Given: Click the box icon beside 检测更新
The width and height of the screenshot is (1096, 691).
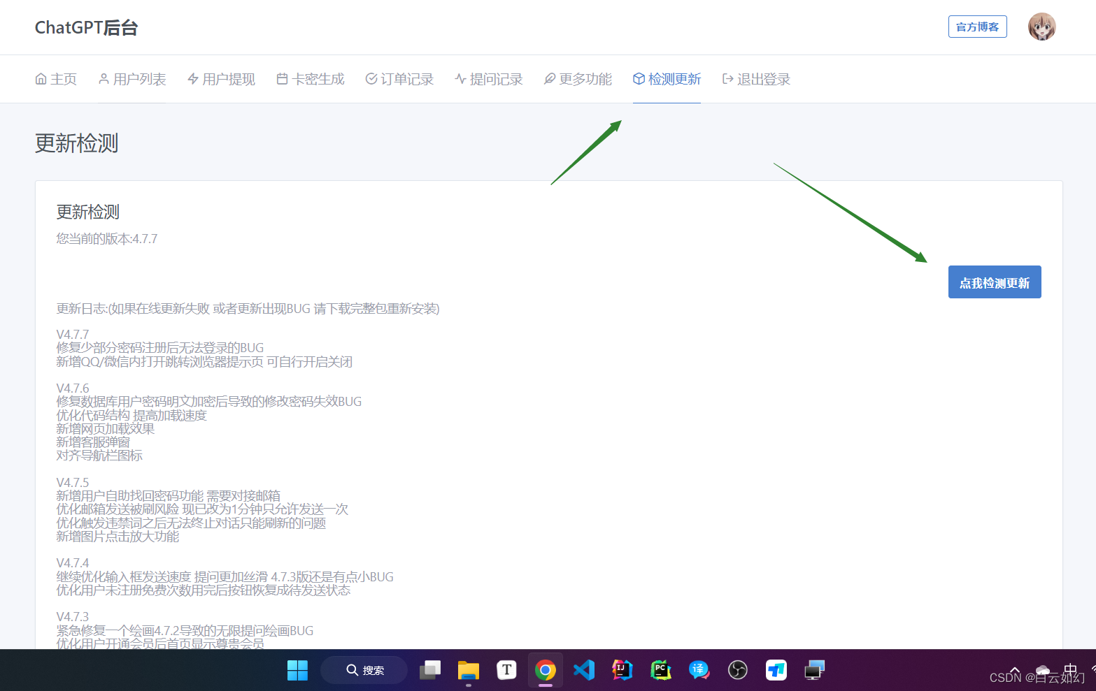Looking at the screenshot, I should pyautogui.click(x=639, y=79).
